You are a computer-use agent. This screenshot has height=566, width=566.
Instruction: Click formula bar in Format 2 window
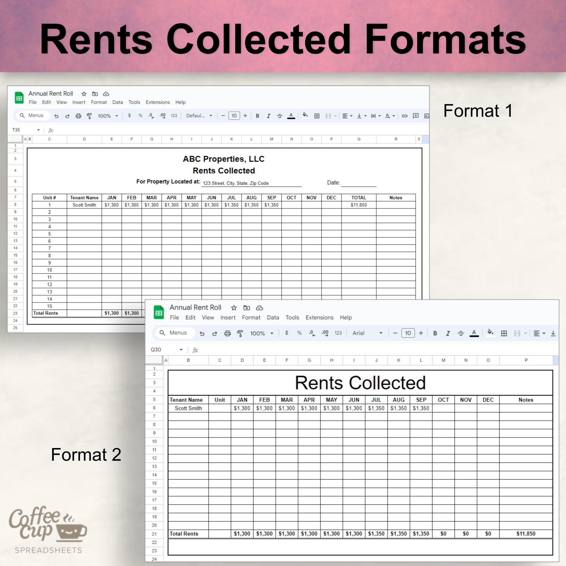[x=378, y=350]
